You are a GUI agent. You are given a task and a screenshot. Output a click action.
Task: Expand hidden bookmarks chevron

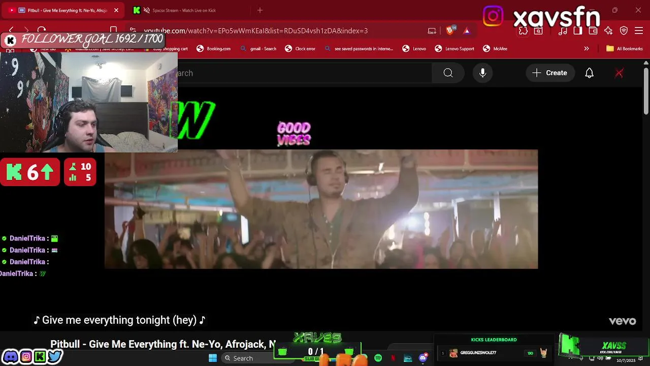587,49
